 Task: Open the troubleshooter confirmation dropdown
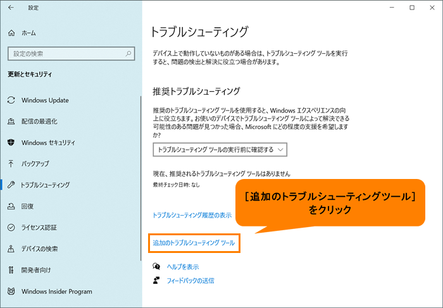click(220, 150)
